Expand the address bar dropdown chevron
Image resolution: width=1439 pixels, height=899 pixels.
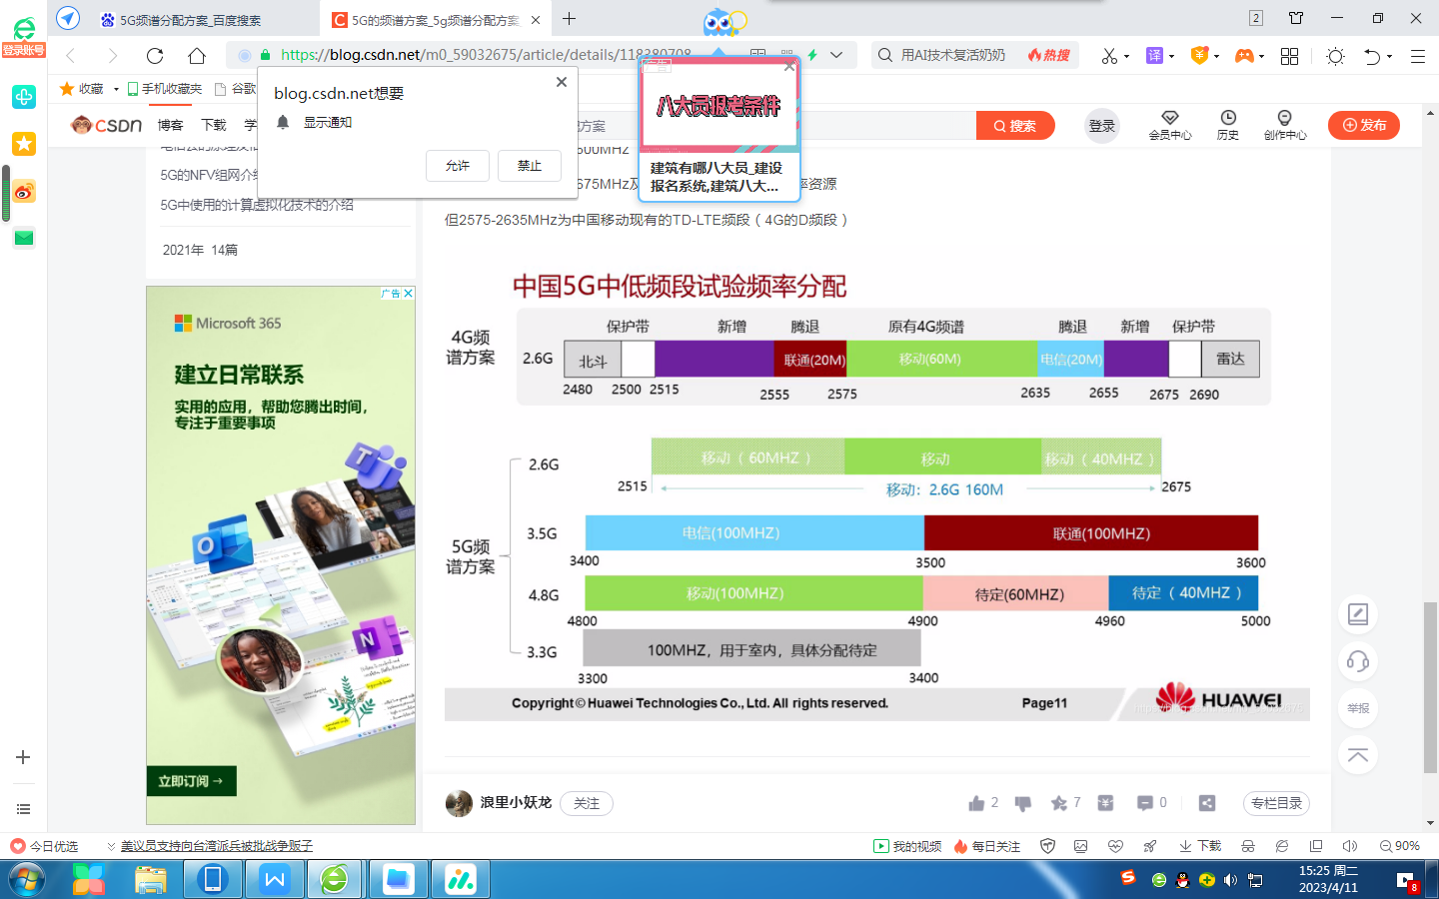coord(836,55)
